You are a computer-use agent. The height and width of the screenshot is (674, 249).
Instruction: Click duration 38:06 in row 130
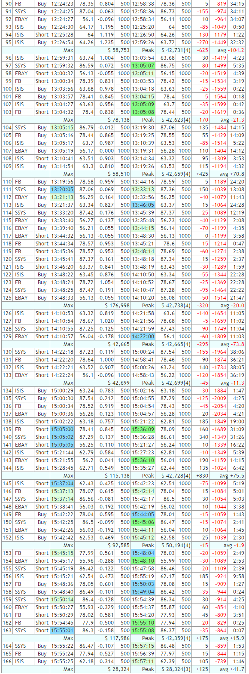pyautogui.click(x=237, y=352)
